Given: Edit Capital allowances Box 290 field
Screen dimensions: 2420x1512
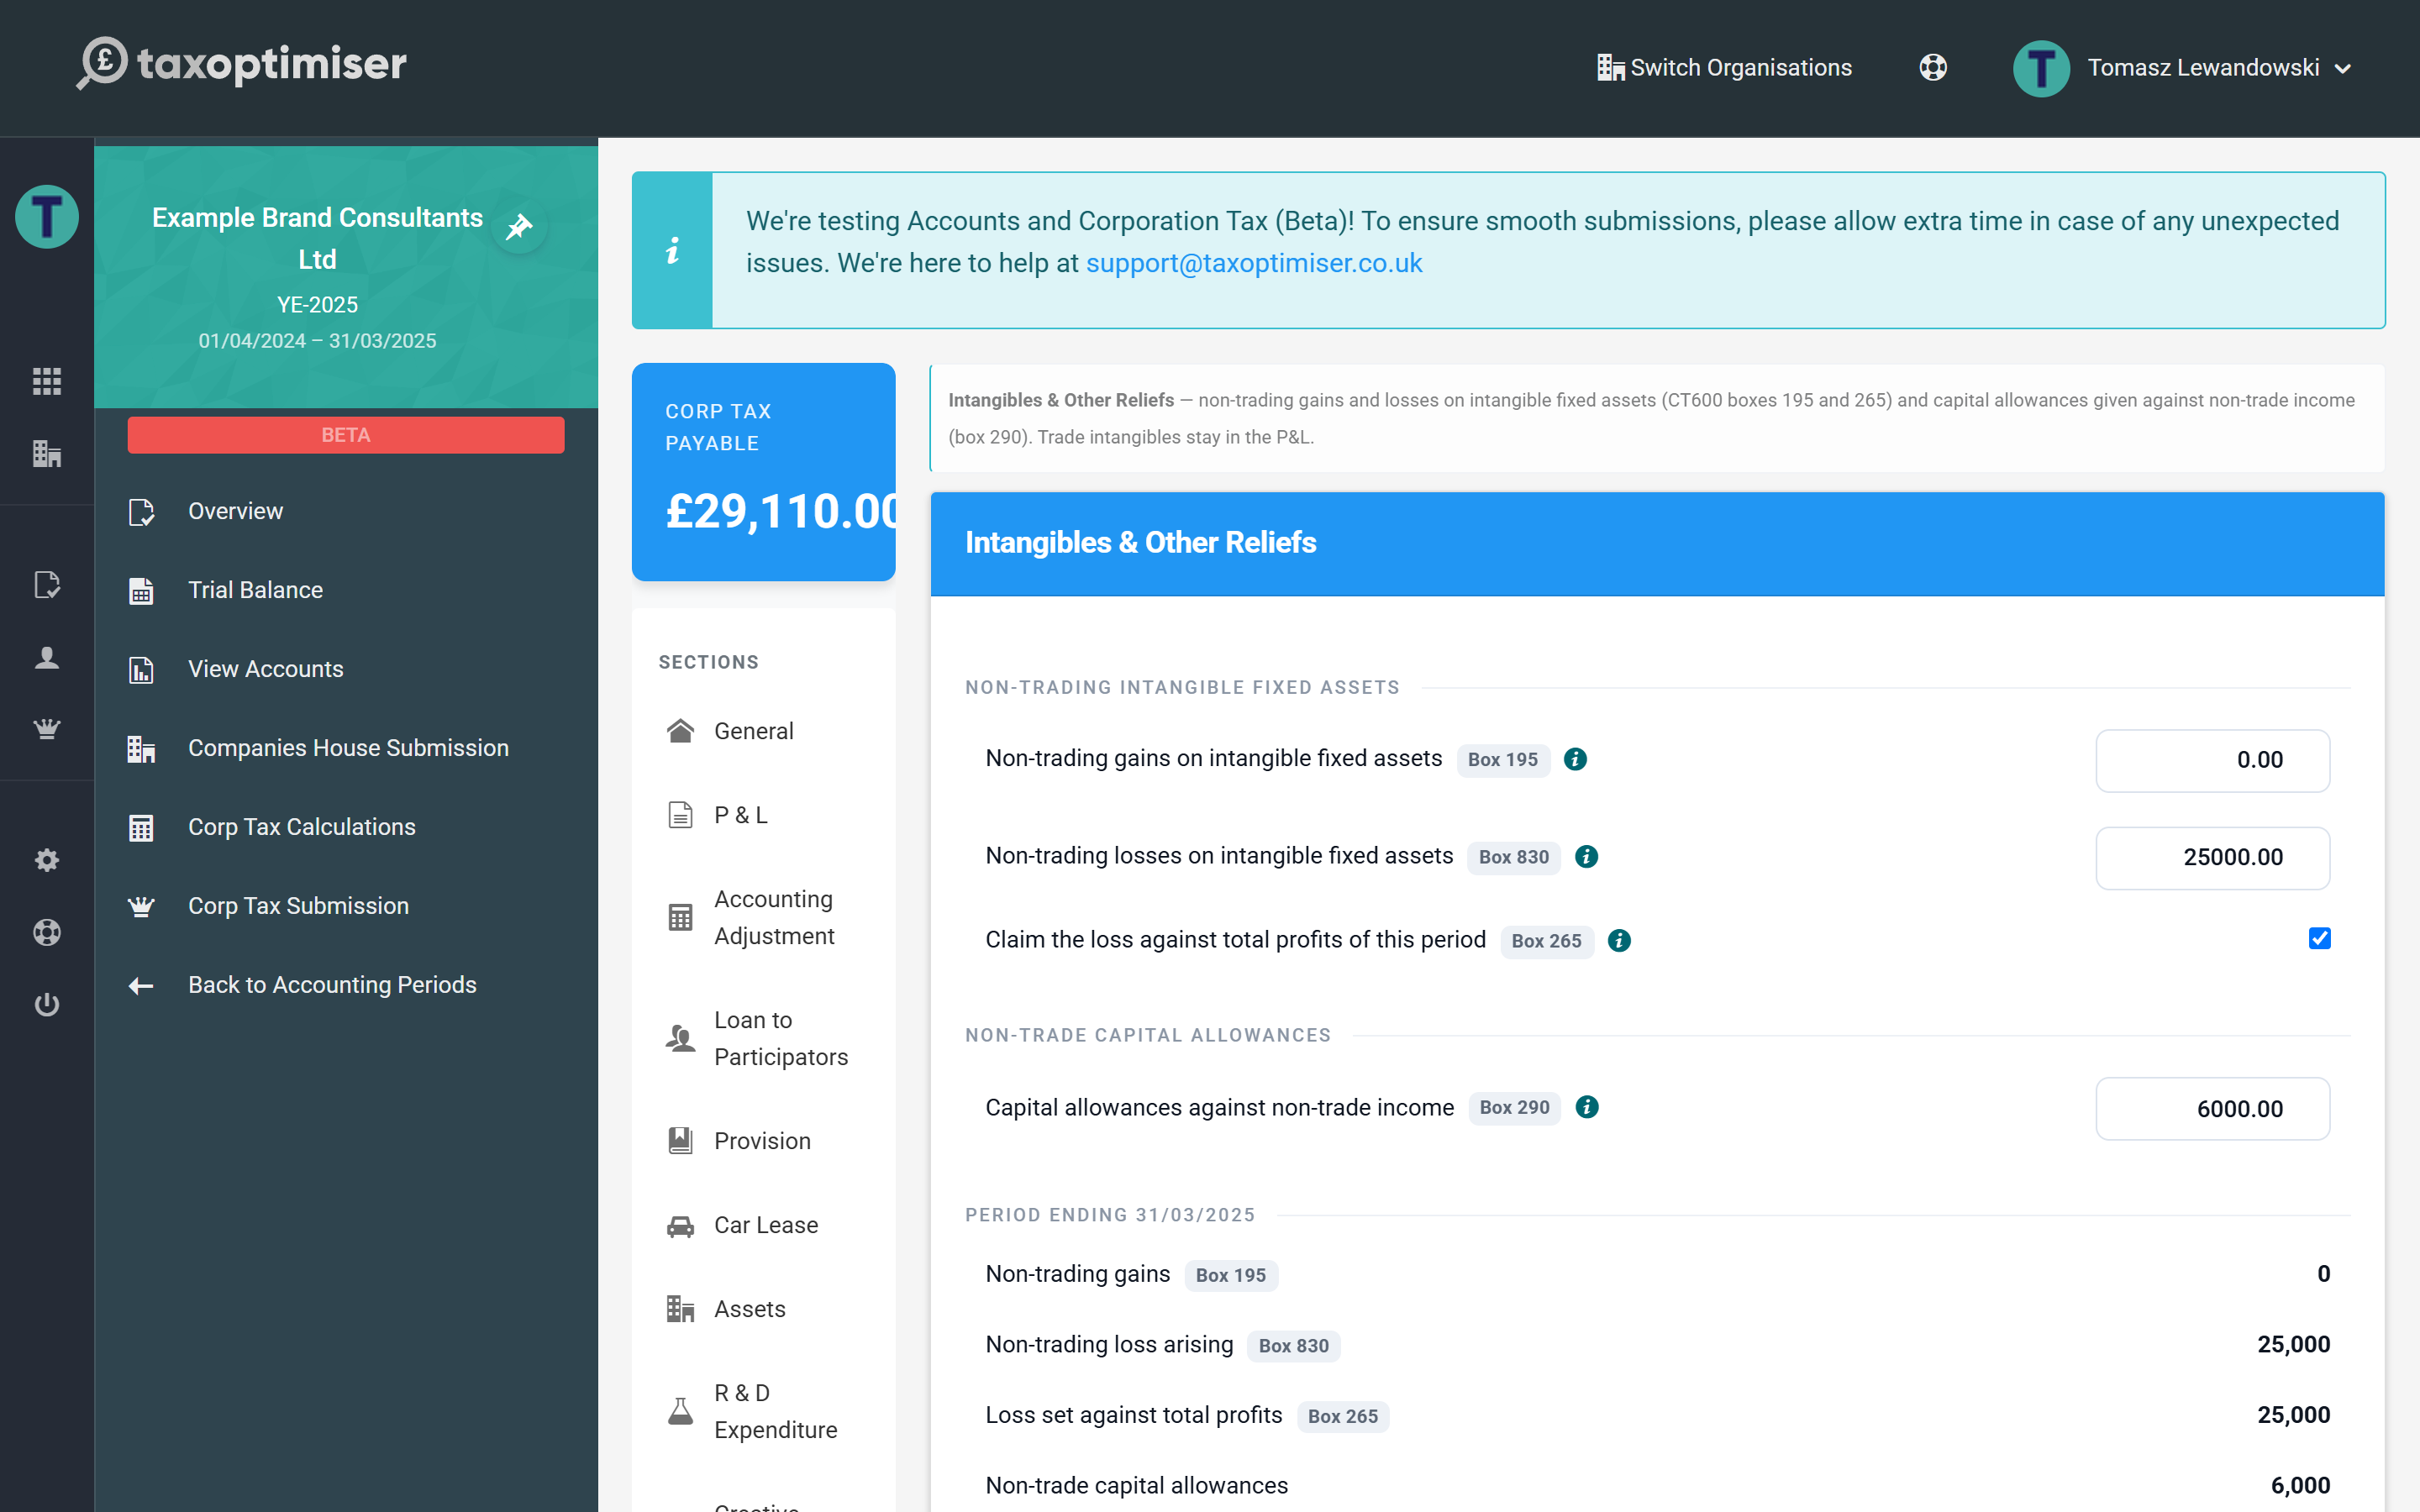Looking at the screenshot, I should 2212,1109.
